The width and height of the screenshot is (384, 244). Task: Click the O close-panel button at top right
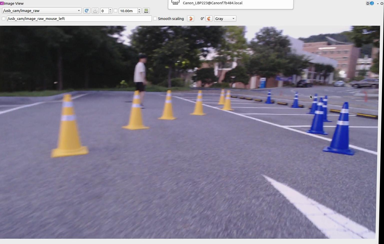point(382,3)
